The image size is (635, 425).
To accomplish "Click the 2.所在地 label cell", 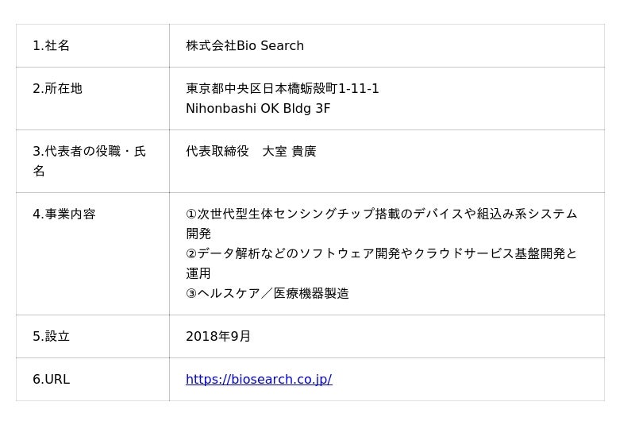I will click(92, 99).
